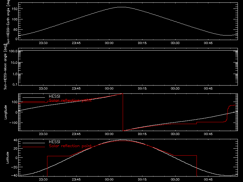Click 23:45 label under the Moon angle plot
The width and height of the screenshot is (243, 182).
(x=76, y=88)
